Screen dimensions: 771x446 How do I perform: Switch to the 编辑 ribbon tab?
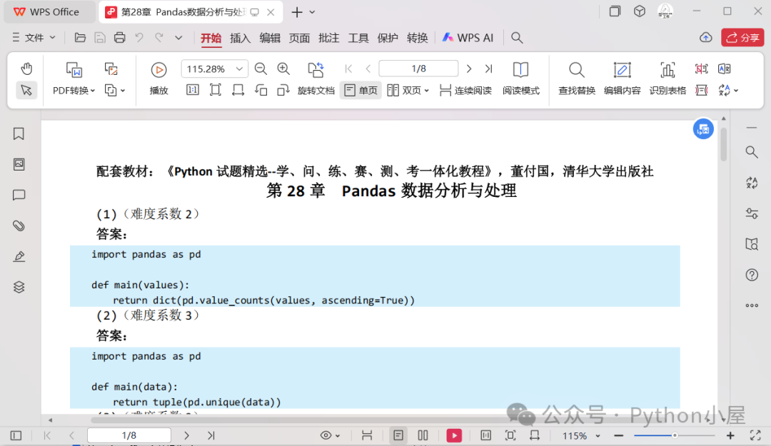(270, 38)
